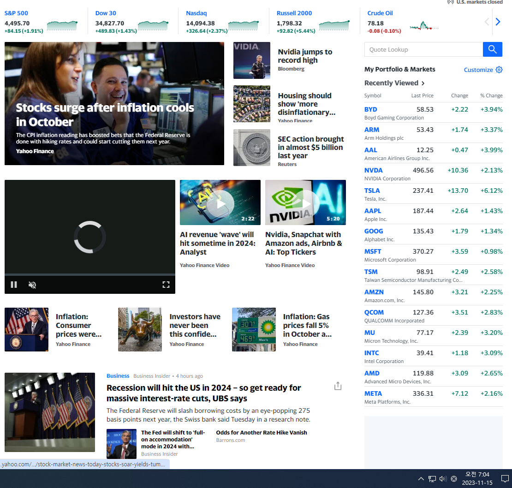The image size is (512, 488).
Task: Click the Wall Street bull statue thumbnail
Action: coord(140,329)
